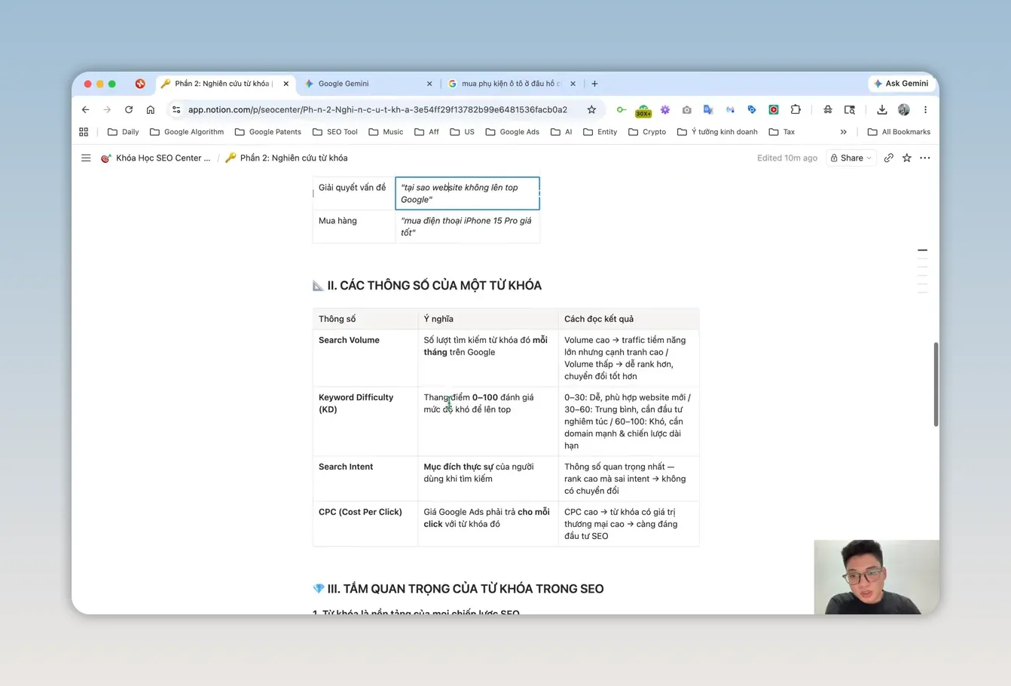Open the Google Translate extension
This screenshot has height=686, width=1011.
(x=708, y=109)
